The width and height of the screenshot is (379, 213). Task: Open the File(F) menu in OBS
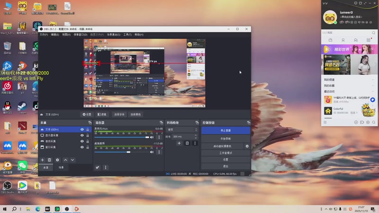[x=44, y=35]
